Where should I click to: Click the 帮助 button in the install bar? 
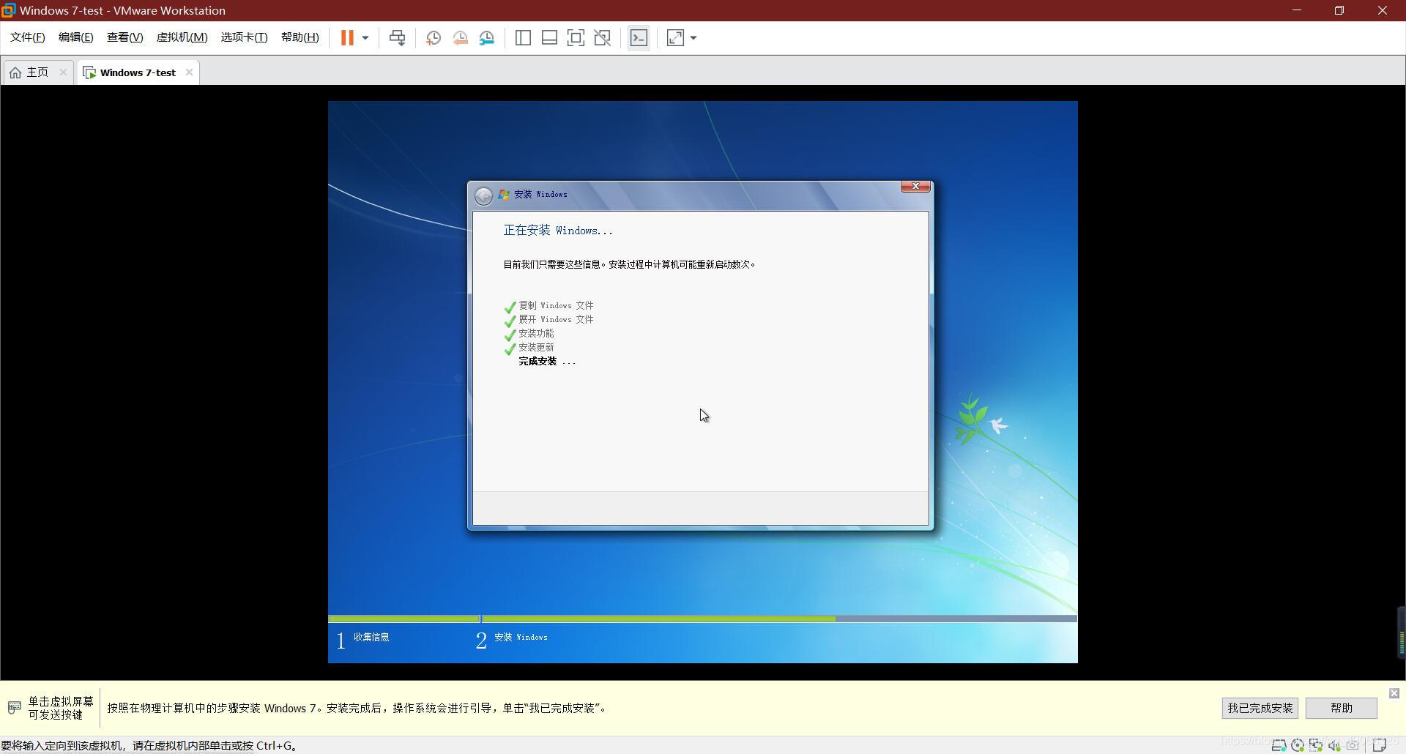pos(1341,708)
